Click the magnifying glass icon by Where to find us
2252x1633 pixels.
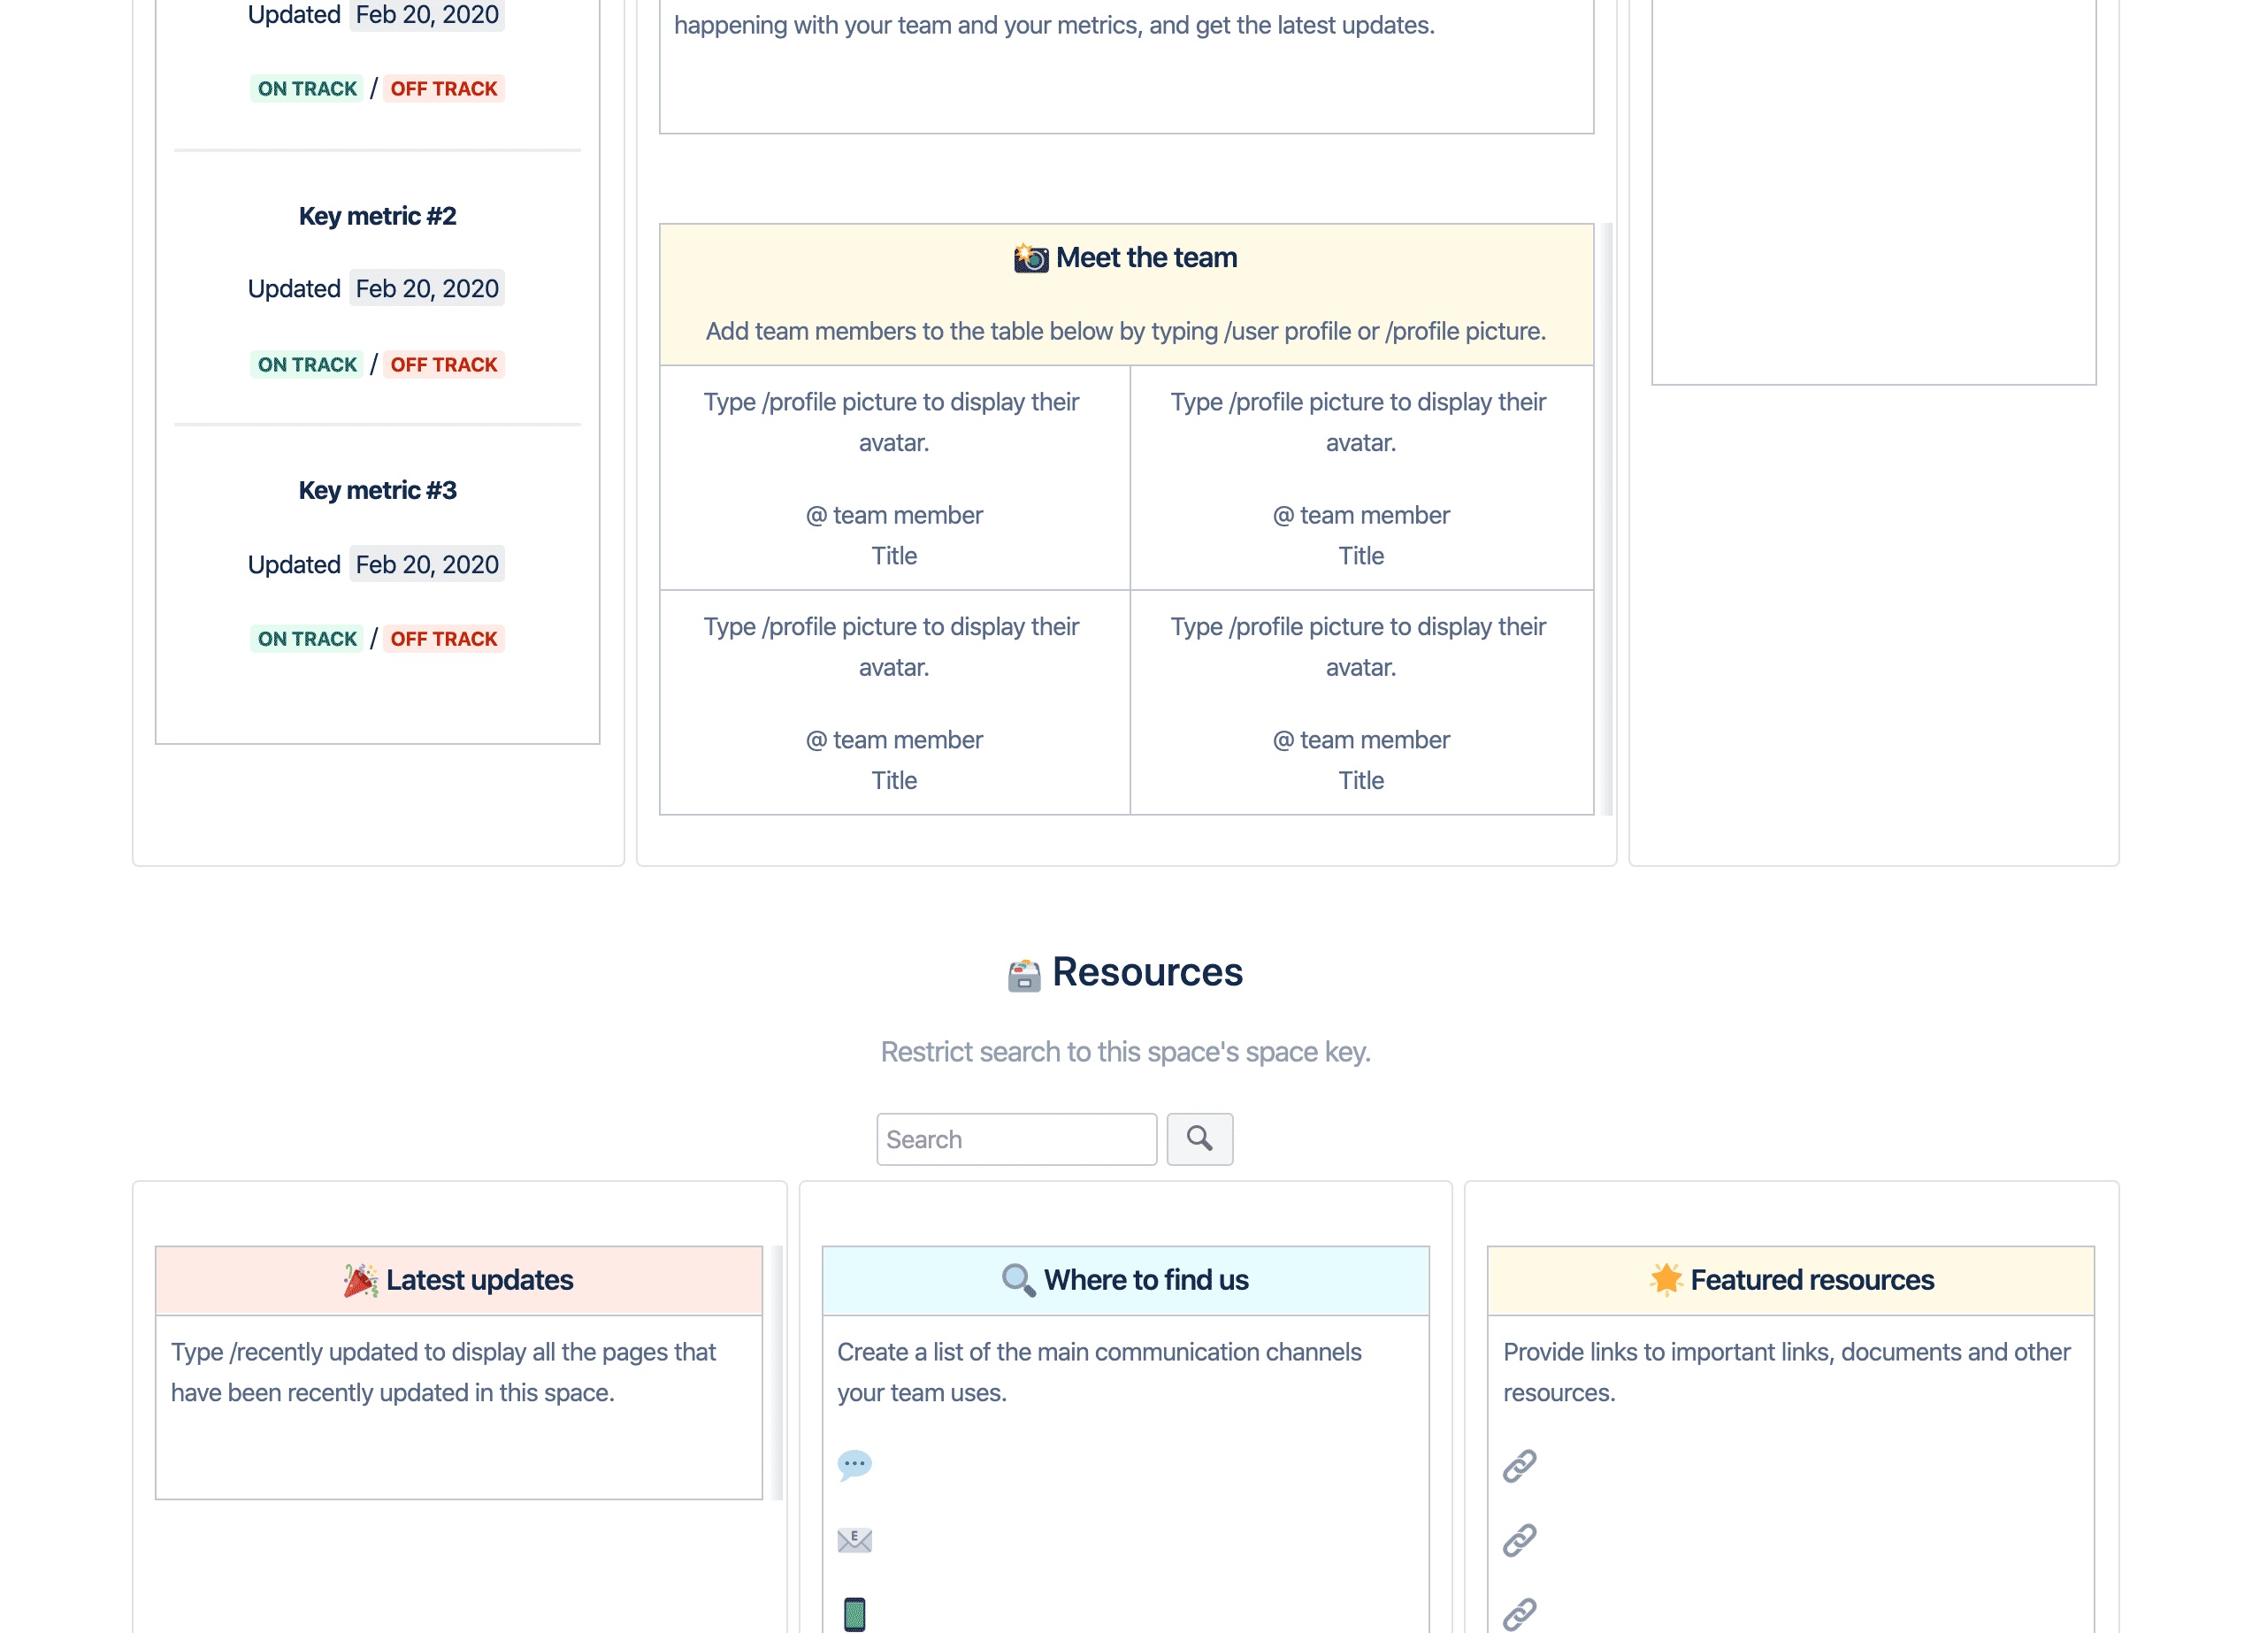(1019, 1280)
